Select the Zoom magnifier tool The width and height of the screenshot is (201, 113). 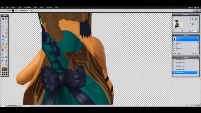[x=6, y=64]
